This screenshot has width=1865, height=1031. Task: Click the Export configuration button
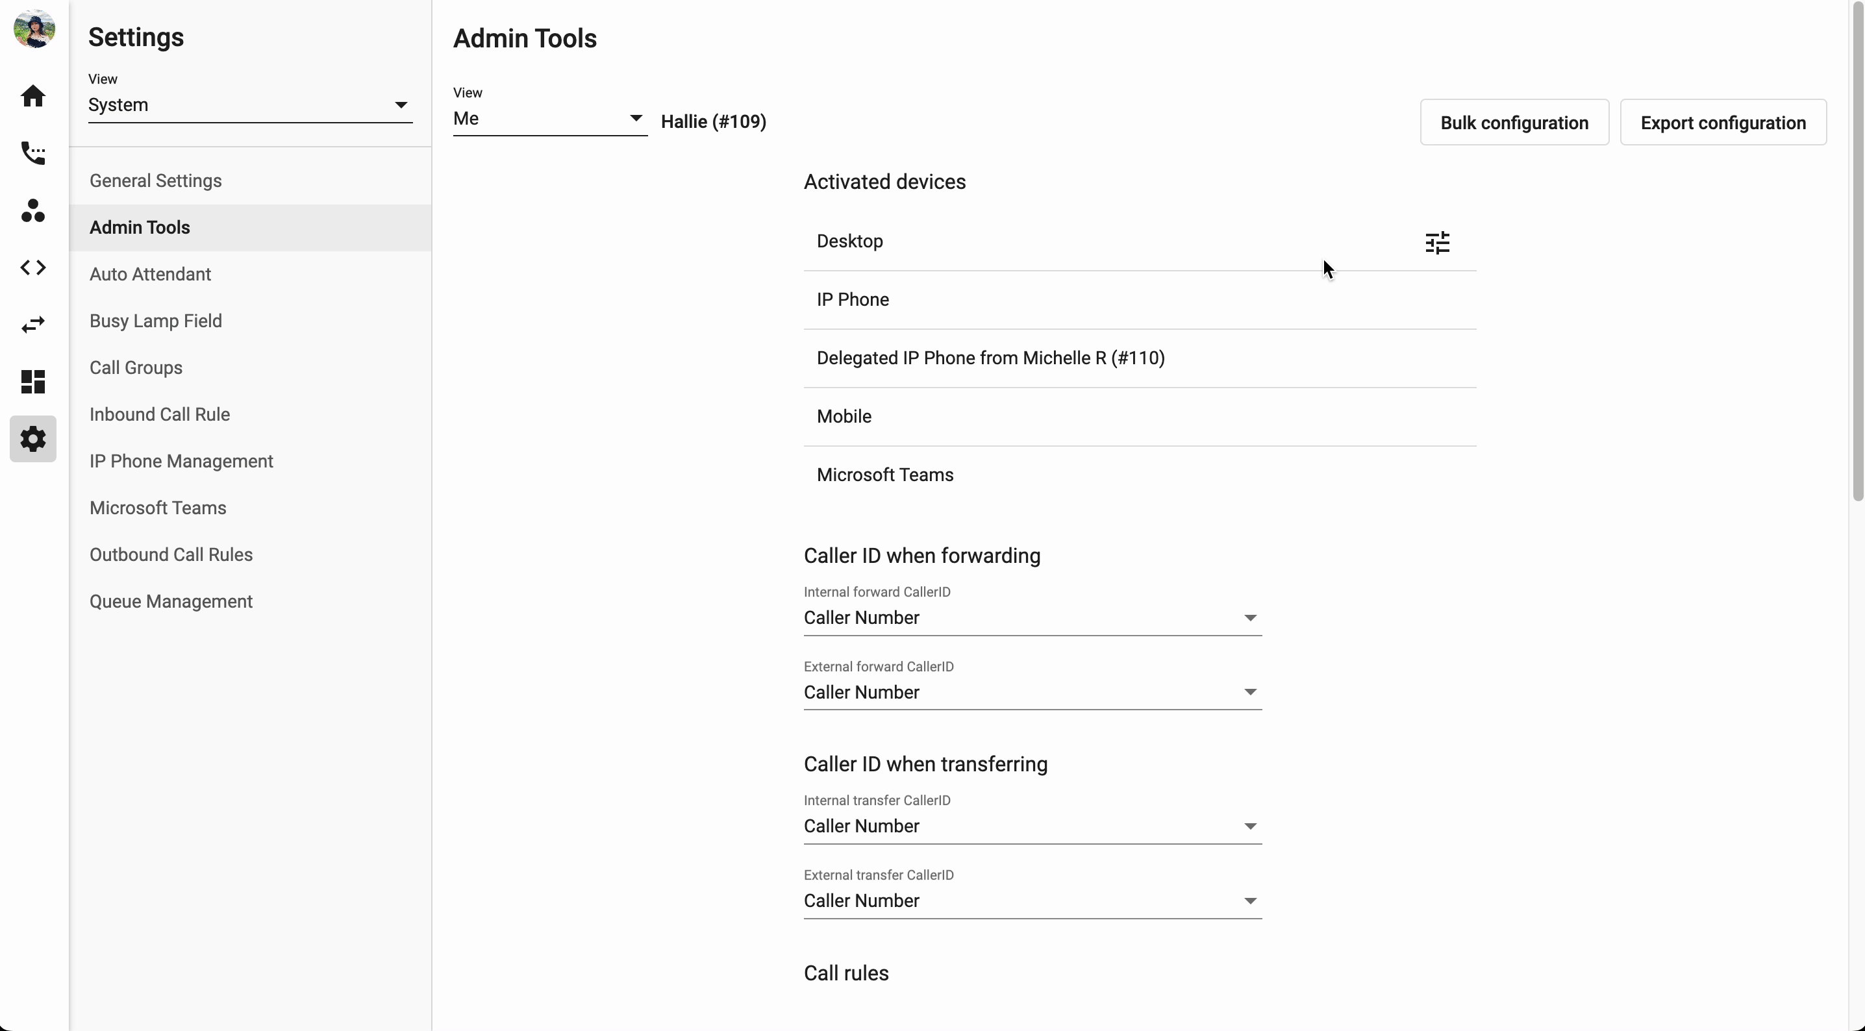tap(1722, 123)
